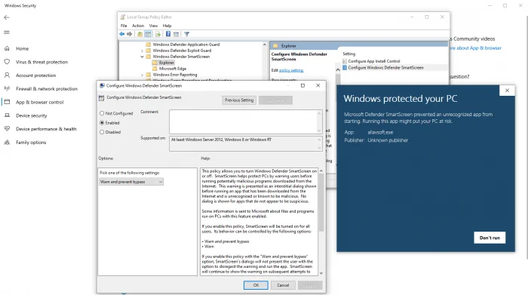Select the Not Configured radio button
This screenshot has height=295, width=528.
coord(102,113)
